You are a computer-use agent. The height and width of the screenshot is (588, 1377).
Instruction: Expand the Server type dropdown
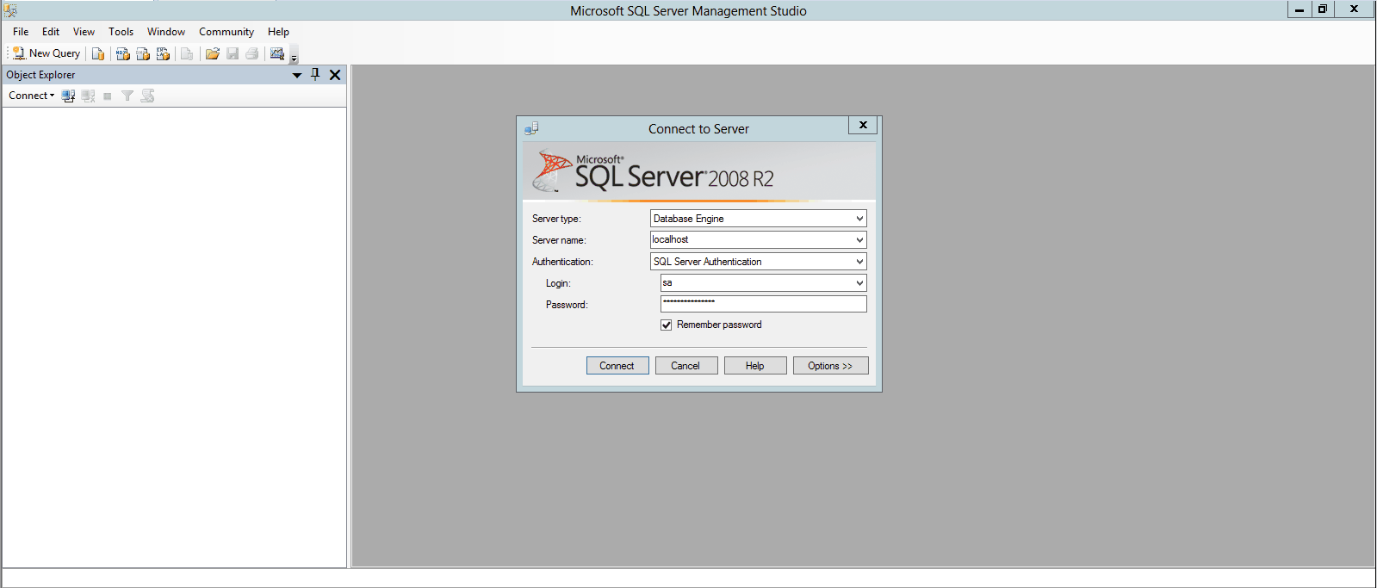coord(859,219)
